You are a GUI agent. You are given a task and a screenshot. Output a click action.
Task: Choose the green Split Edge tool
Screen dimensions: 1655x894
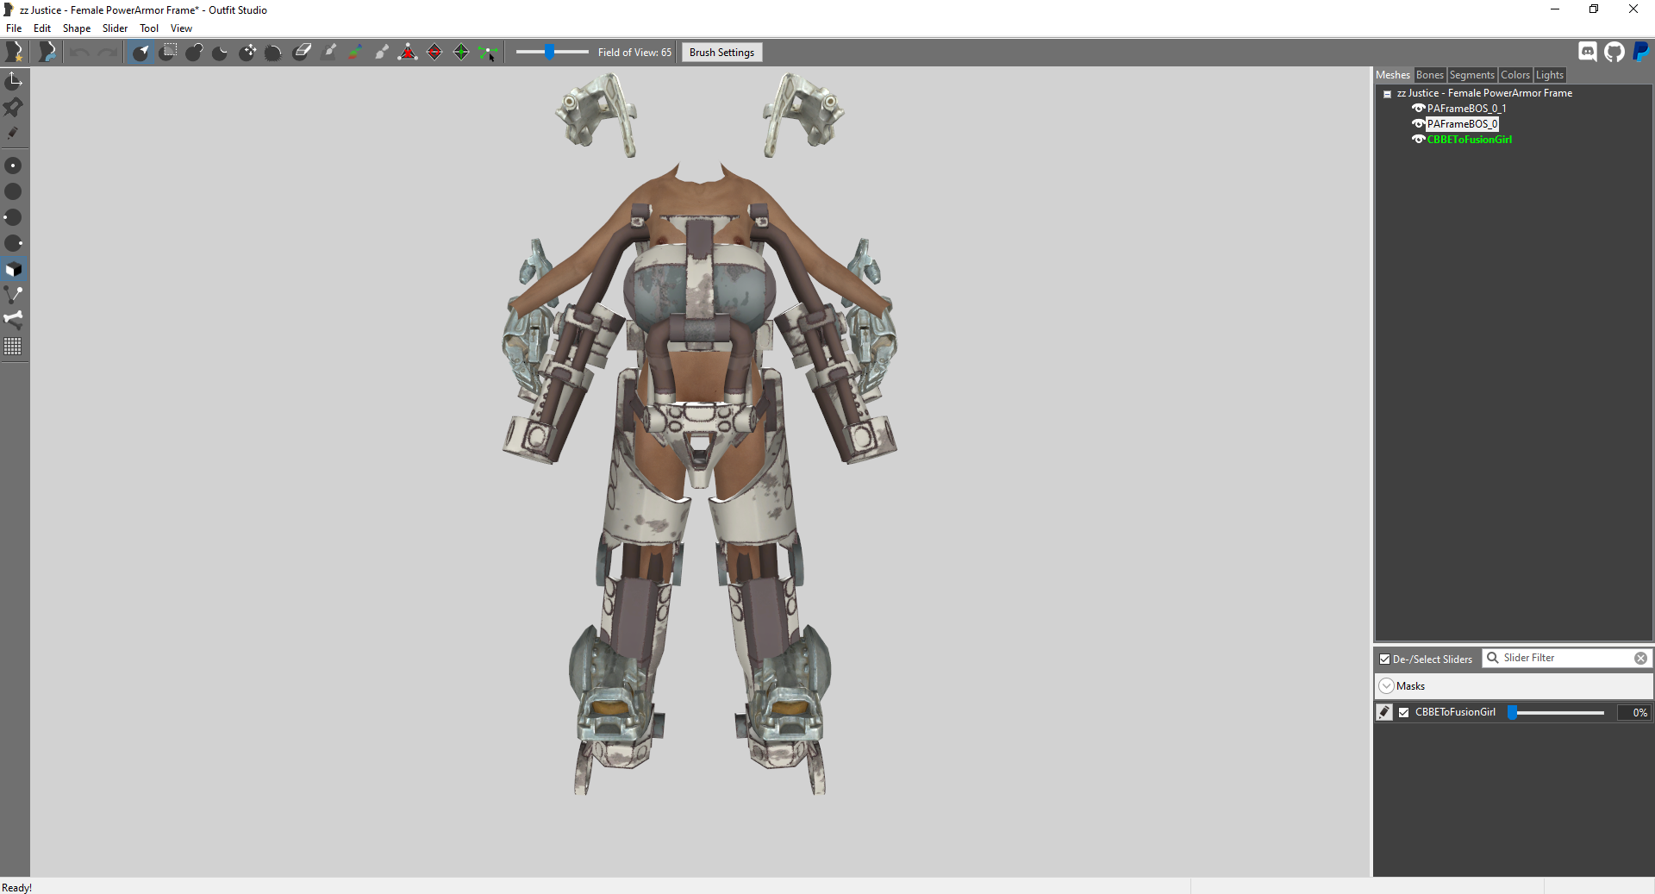click(x=461, y=53)
